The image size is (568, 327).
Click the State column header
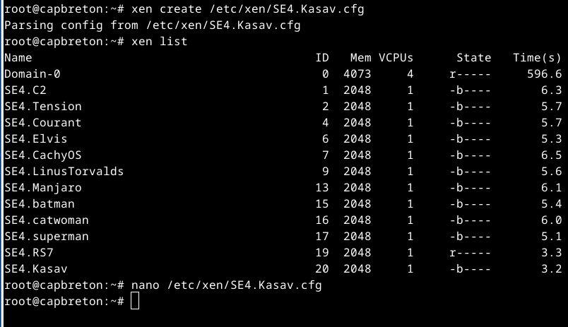(473, 58)
